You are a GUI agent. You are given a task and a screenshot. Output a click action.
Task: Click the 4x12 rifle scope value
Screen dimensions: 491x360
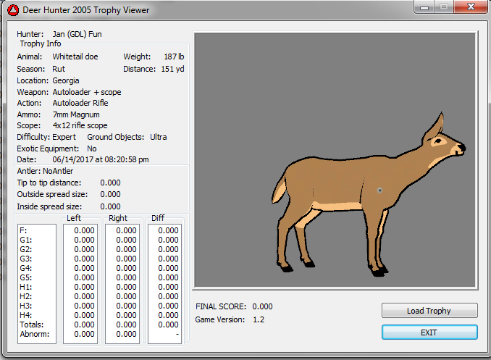(80, 126)
